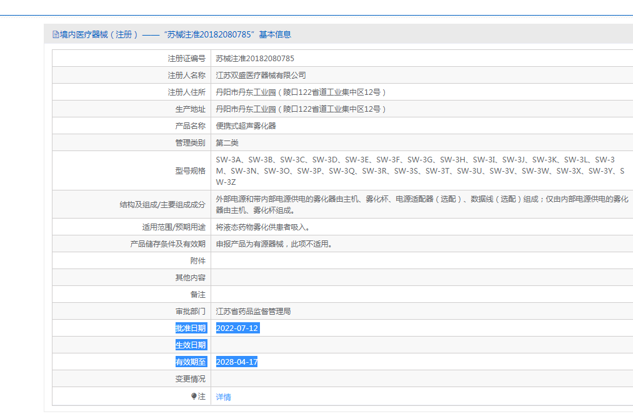The width and height of the screenshot is (633, 414).
Task: Select the 管理类别 value 第二类
Action: (227, 142)
